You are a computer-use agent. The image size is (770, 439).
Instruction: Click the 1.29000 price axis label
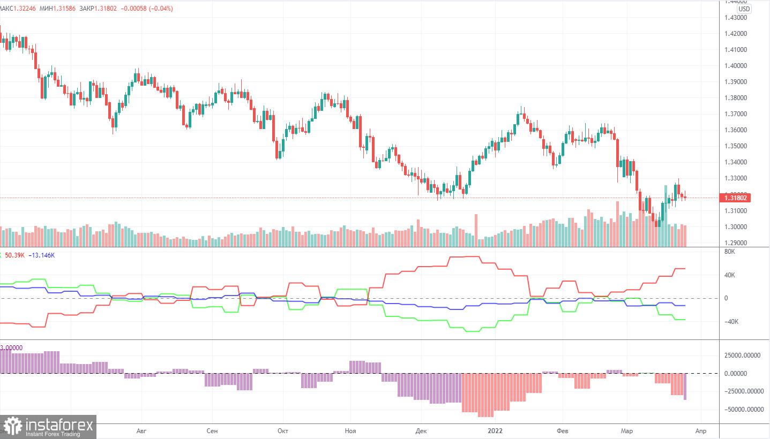tap(735, 243)
